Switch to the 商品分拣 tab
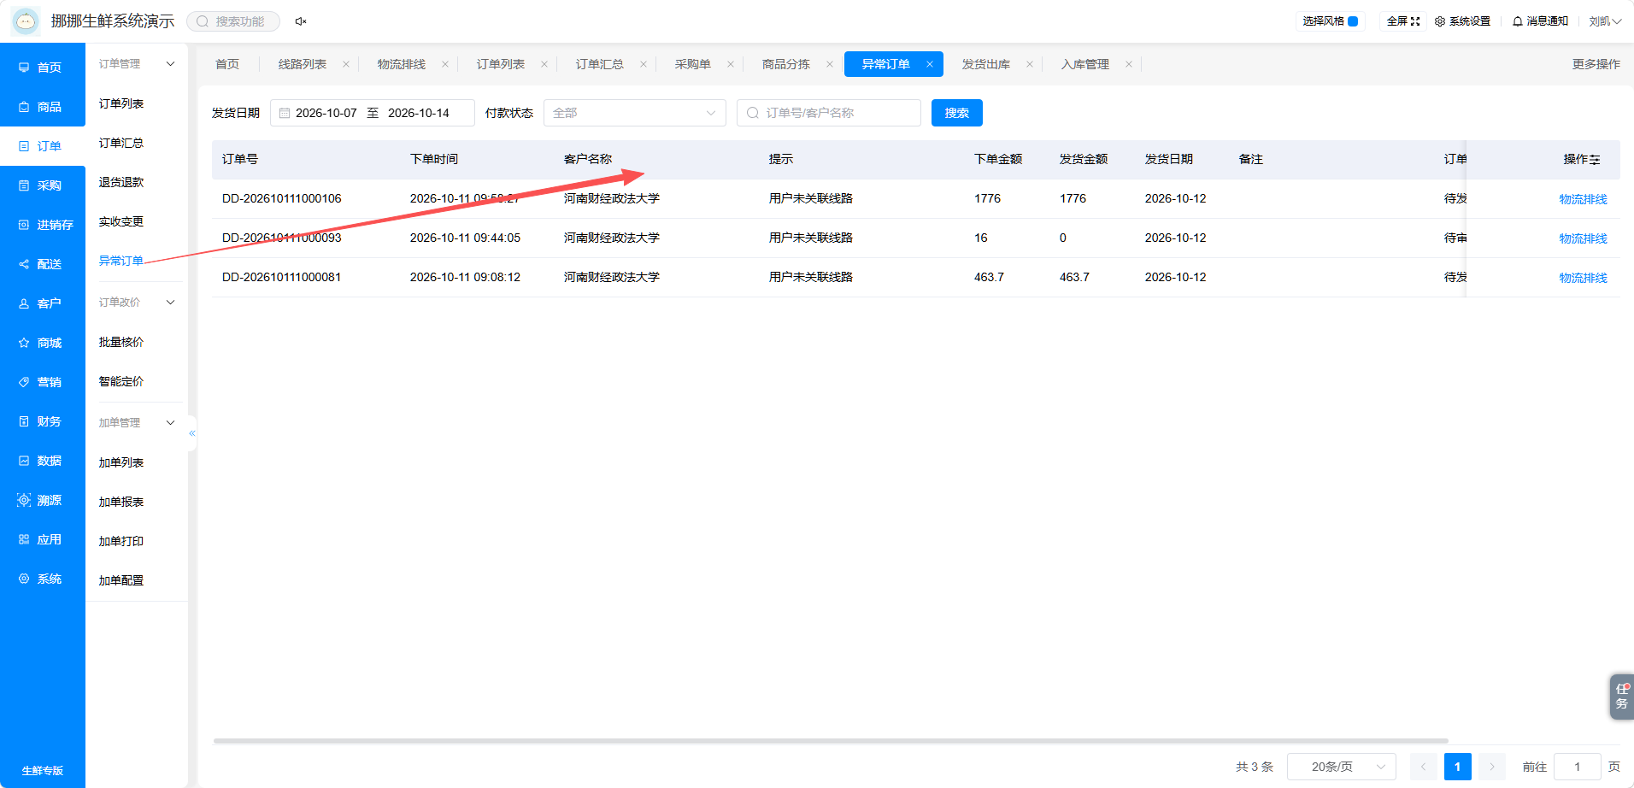This screenshot has height=788, width=1634. pos(786,64)
